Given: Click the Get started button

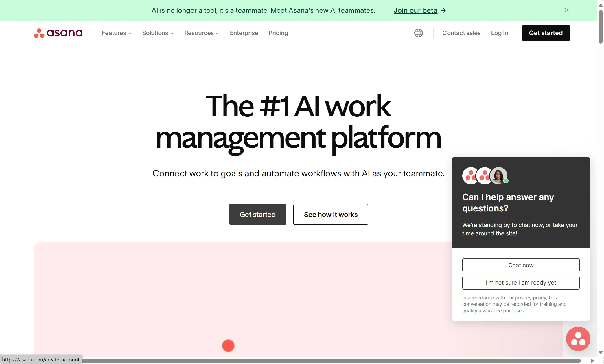Looking at the screenshot, I should [257, 214].
